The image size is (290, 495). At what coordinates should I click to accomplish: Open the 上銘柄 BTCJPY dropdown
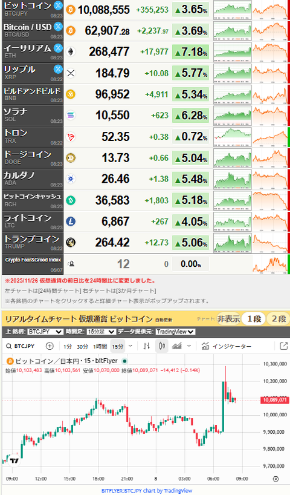(x=45, y=332)
